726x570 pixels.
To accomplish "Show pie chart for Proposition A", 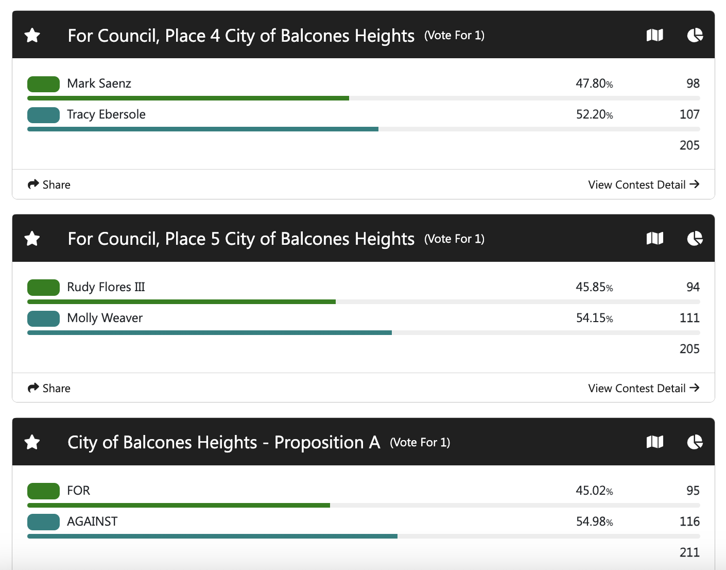I will 695,442.
